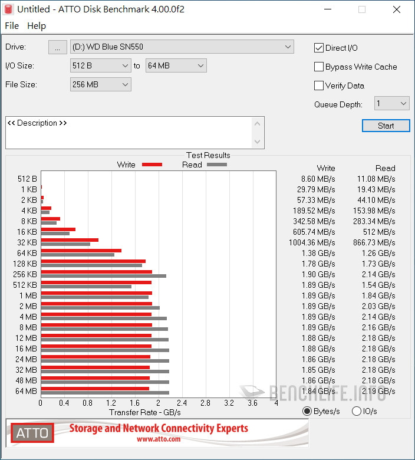
Task: Enable Bypass Write Cache checkbox
Action: (318, 67)
